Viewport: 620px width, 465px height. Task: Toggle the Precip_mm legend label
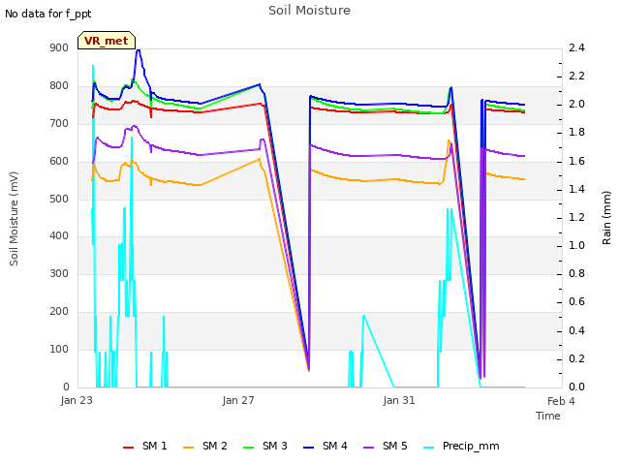pyautogui.click(x=471, y=447)
